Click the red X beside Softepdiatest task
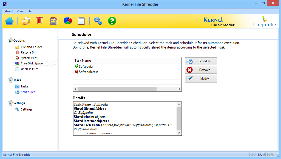Viewport: 281px width, 159px height. 76,72
